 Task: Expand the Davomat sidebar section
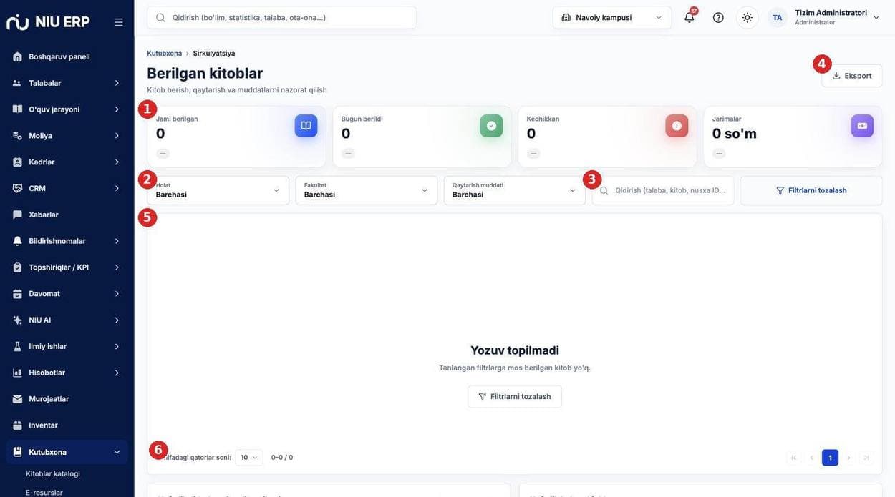tap(67, 294)
